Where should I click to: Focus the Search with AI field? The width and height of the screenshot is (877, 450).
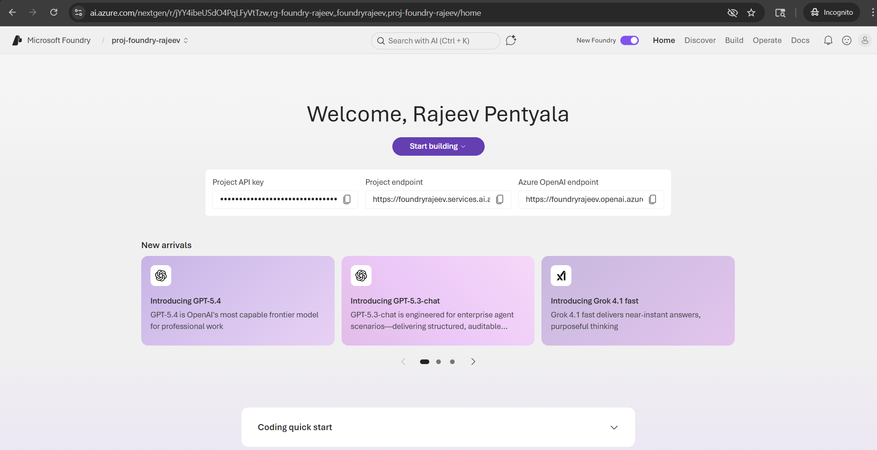pyautogui.click(x=435, y=41)
